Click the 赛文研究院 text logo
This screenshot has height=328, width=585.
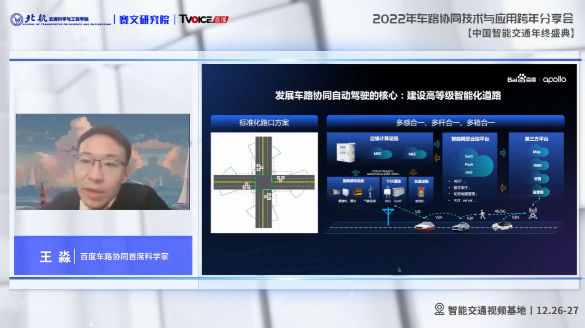coord(144,20)
